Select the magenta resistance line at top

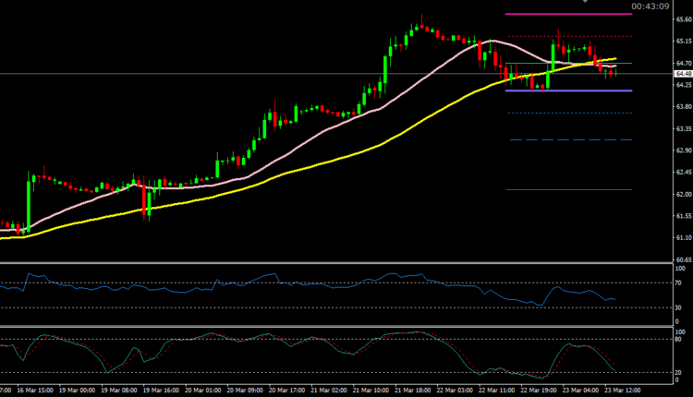click(567, 15)
